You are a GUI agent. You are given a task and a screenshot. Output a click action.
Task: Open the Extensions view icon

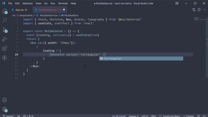point(5,48)
